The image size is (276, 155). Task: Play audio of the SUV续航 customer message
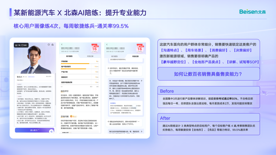(108, 68)
